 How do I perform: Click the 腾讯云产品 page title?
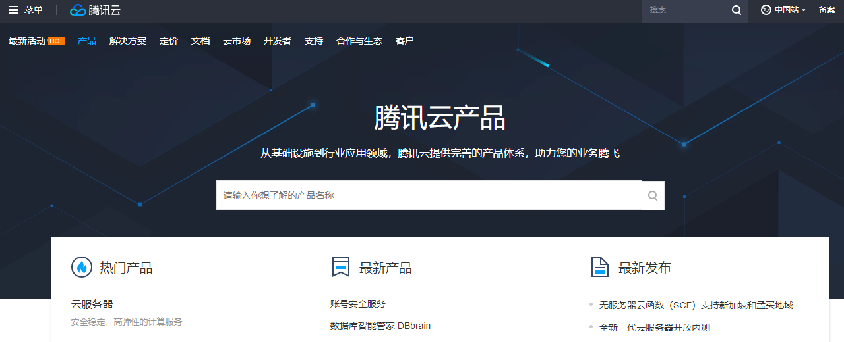pos(440,118)
